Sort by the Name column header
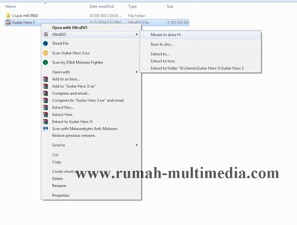 11,6
